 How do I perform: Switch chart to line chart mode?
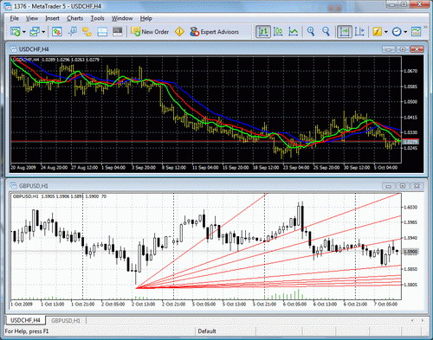pos(293,31)
